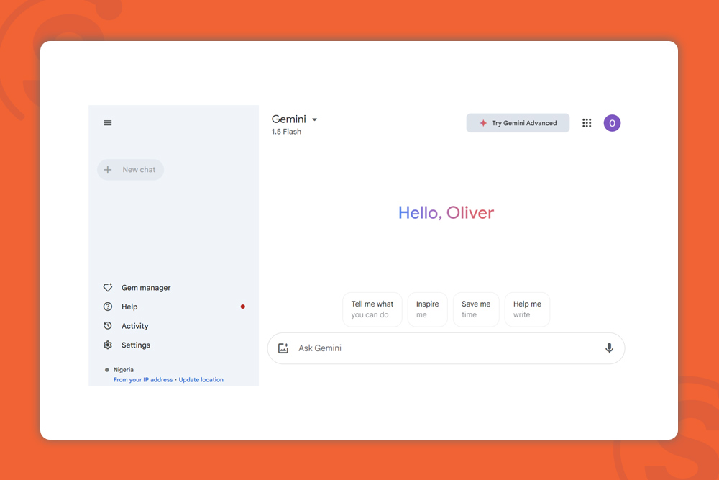Click the Gem manager heart icon
The width and height of the screenshot is (719, 480).
click(x=108, y=288)
